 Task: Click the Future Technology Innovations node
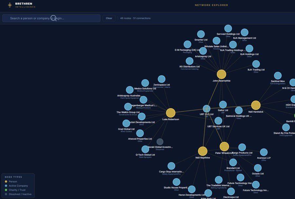(x=256, y=185)
